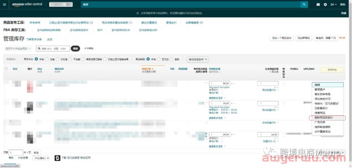Click the magnifier search button in header

tap(304, 5)
